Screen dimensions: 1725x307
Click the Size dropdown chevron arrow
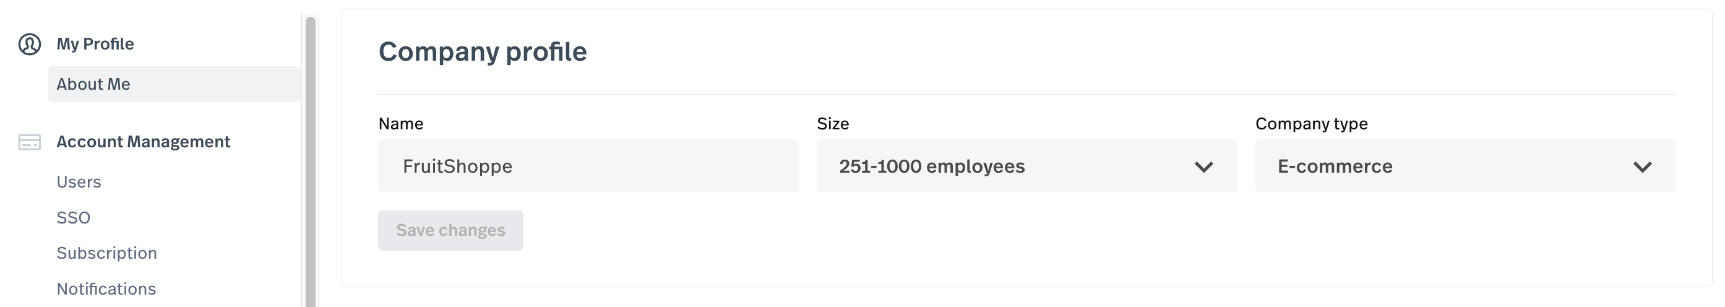[1203, 167]
